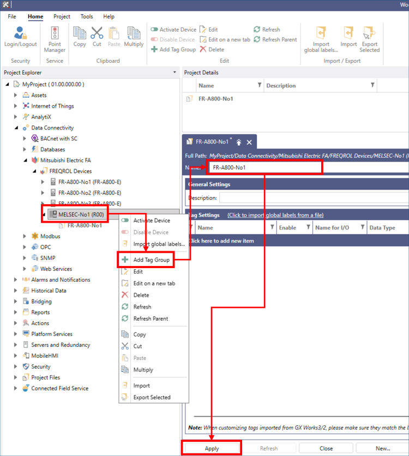Expand the Internet of Things node
This screenshot has height=456, width=409.
point(15,106)
